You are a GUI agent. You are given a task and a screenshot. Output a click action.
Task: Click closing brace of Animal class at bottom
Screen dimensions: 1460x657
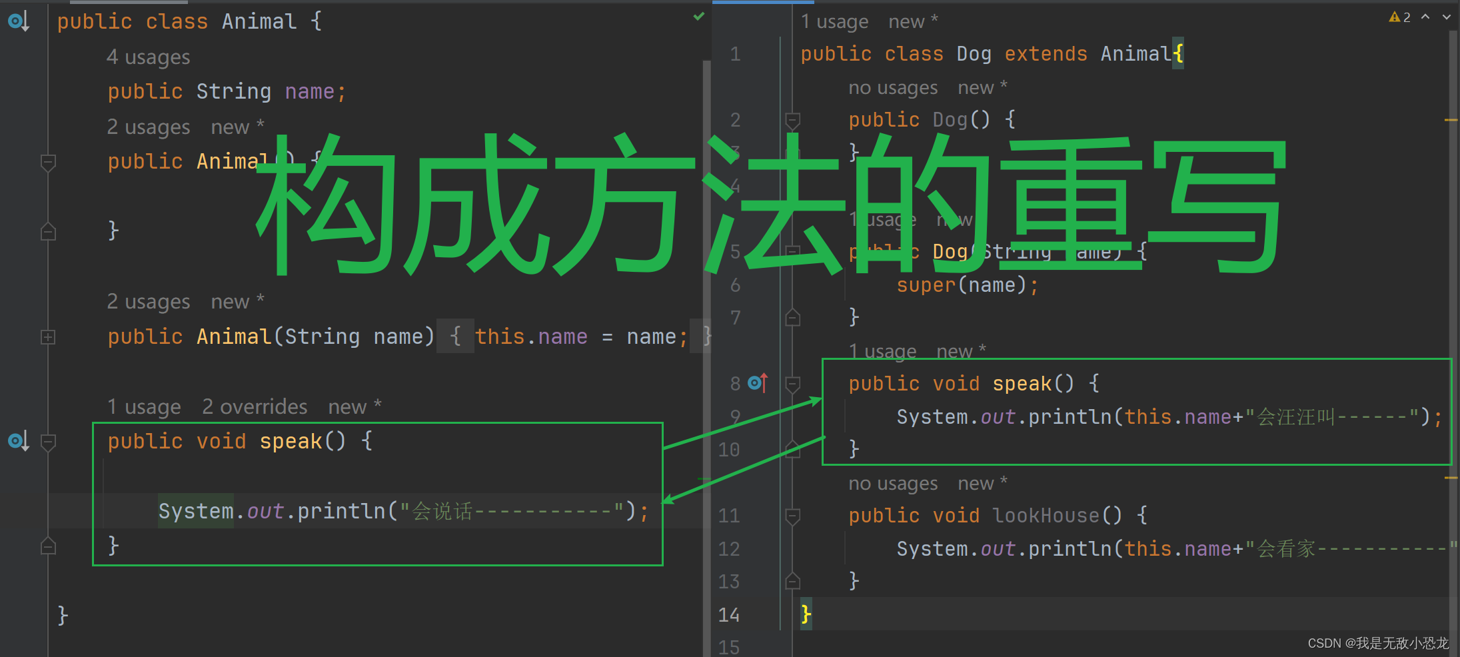tap(63, 615)
